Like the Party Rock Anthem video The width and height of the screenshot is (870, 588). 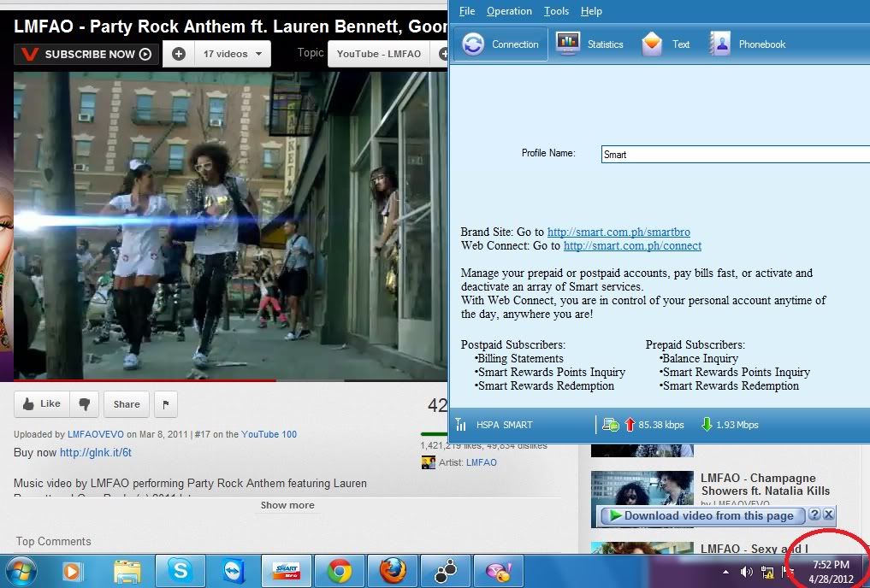(x=40, y=404)
